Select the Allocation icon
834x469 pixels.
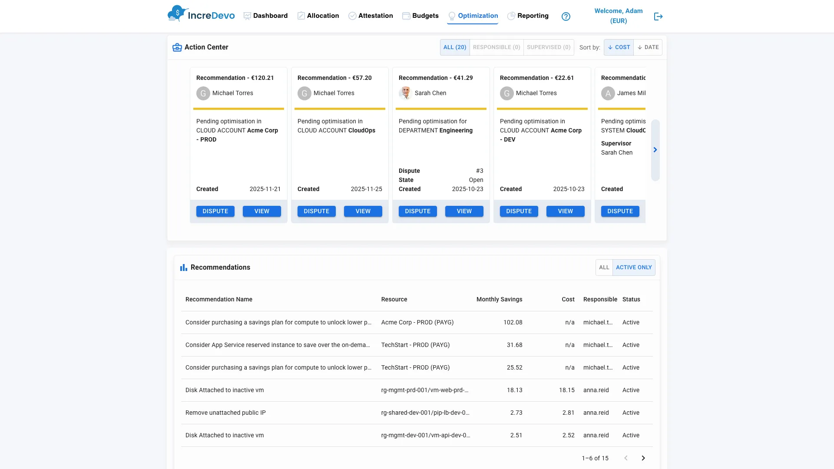pos(301,15)
